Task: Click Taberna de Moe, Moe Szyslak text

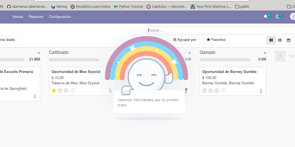Action: [76, 83]
